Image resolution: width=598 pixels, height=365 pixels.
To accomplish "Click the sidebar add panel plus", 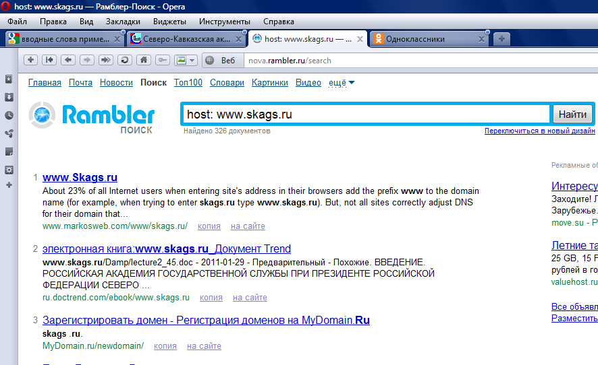I will pos(9,185).
